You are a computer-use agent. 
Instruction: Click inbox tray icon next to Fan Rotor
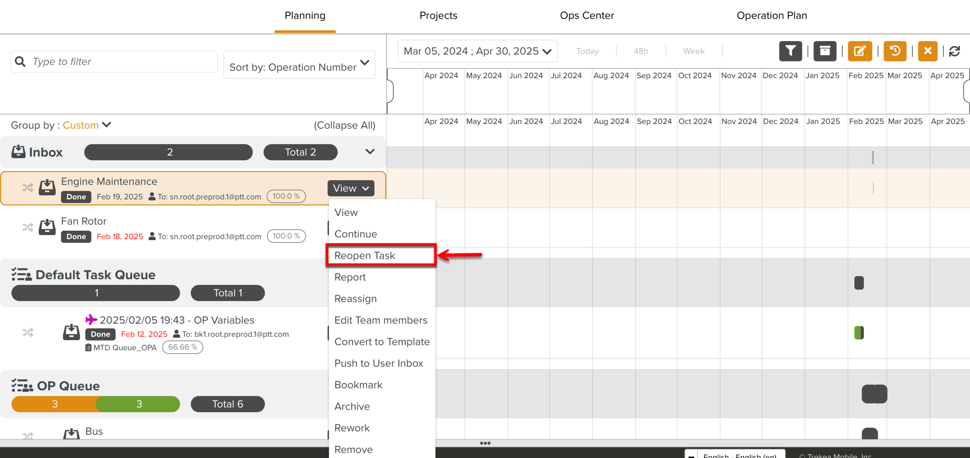(47, 227)
